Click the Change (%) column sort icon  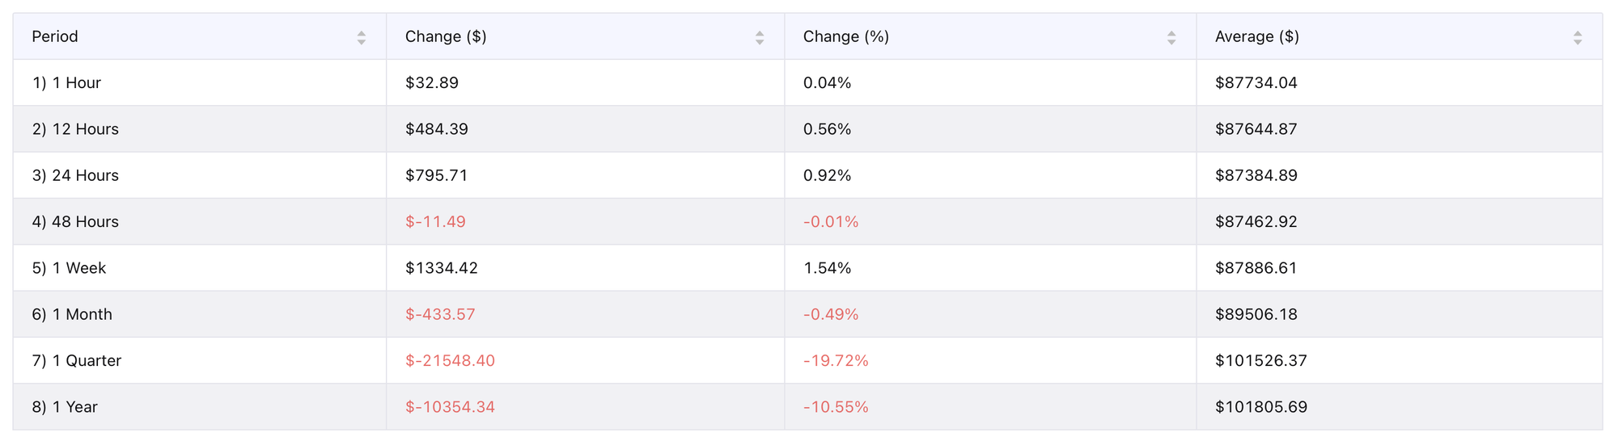pyautogui.click(x=1171, y=37)
